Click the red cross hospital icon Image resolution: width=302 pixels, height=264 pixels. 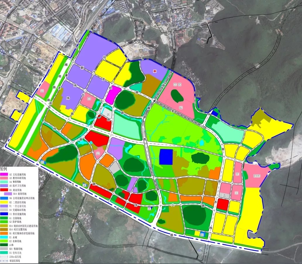pos(155,71)
